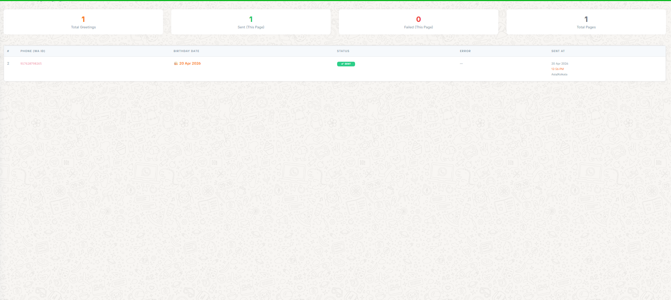This screenshot has height=300, width=671.
Task: Click the # column header
Action: (8, 51)
